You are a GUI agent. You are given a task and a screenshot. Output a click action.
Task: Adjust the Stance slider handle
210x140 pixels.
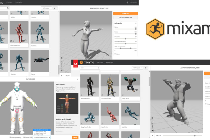pos(136,29)
